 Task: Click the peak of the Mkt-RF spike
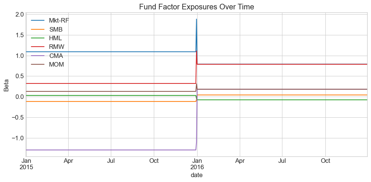(196, 19)
